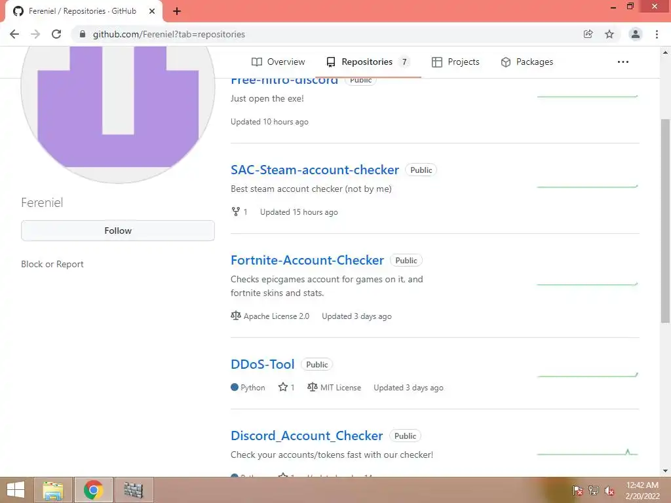
Task: Open the Discord_Account_Checker repository
Action: point(307,436)
